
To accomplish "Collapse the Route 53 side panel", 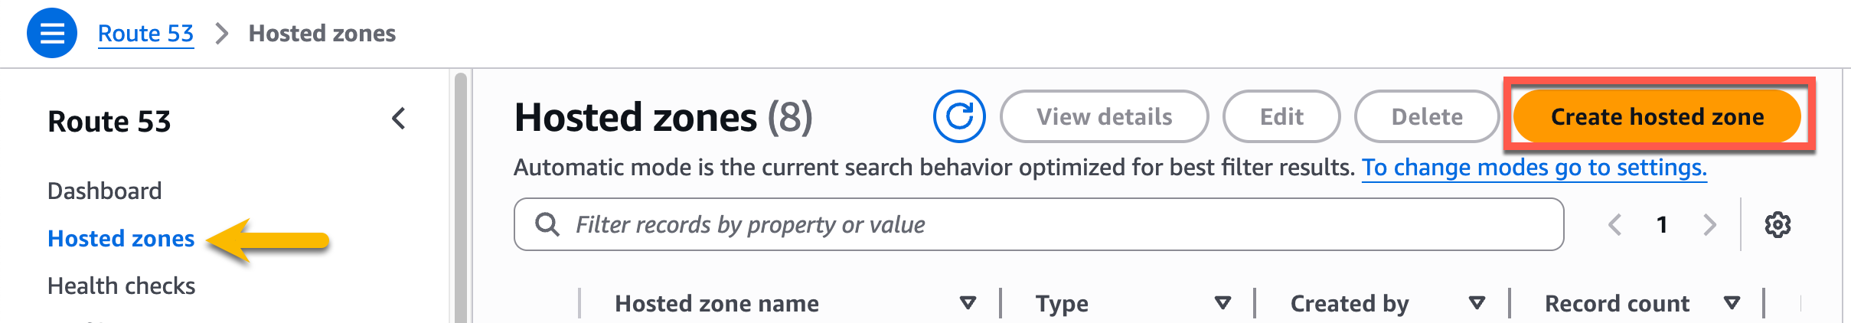I will click(399, 119).
